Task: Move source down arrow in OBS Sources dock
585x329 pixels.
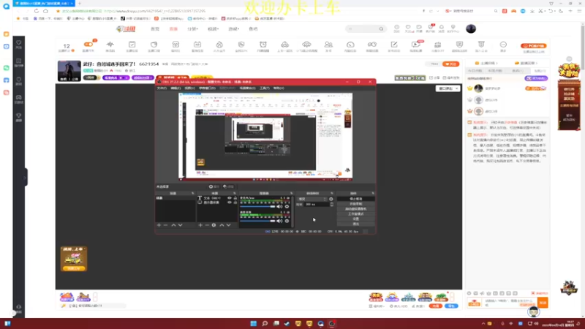Action: tap(228, 225)
